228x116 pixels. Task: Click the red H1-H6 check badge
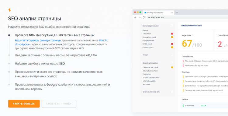[x=172, y=44]
